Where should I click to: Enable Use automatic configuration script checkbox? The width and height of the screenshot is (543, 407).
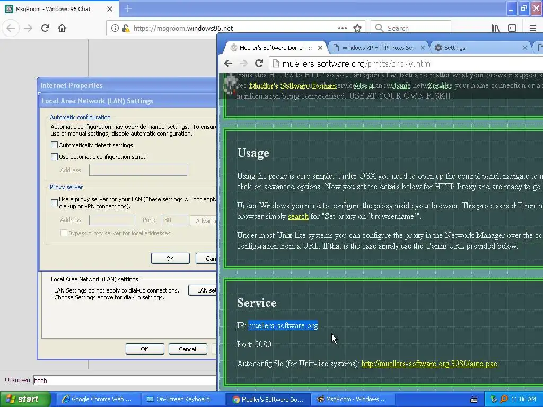(x=54, y=157)
